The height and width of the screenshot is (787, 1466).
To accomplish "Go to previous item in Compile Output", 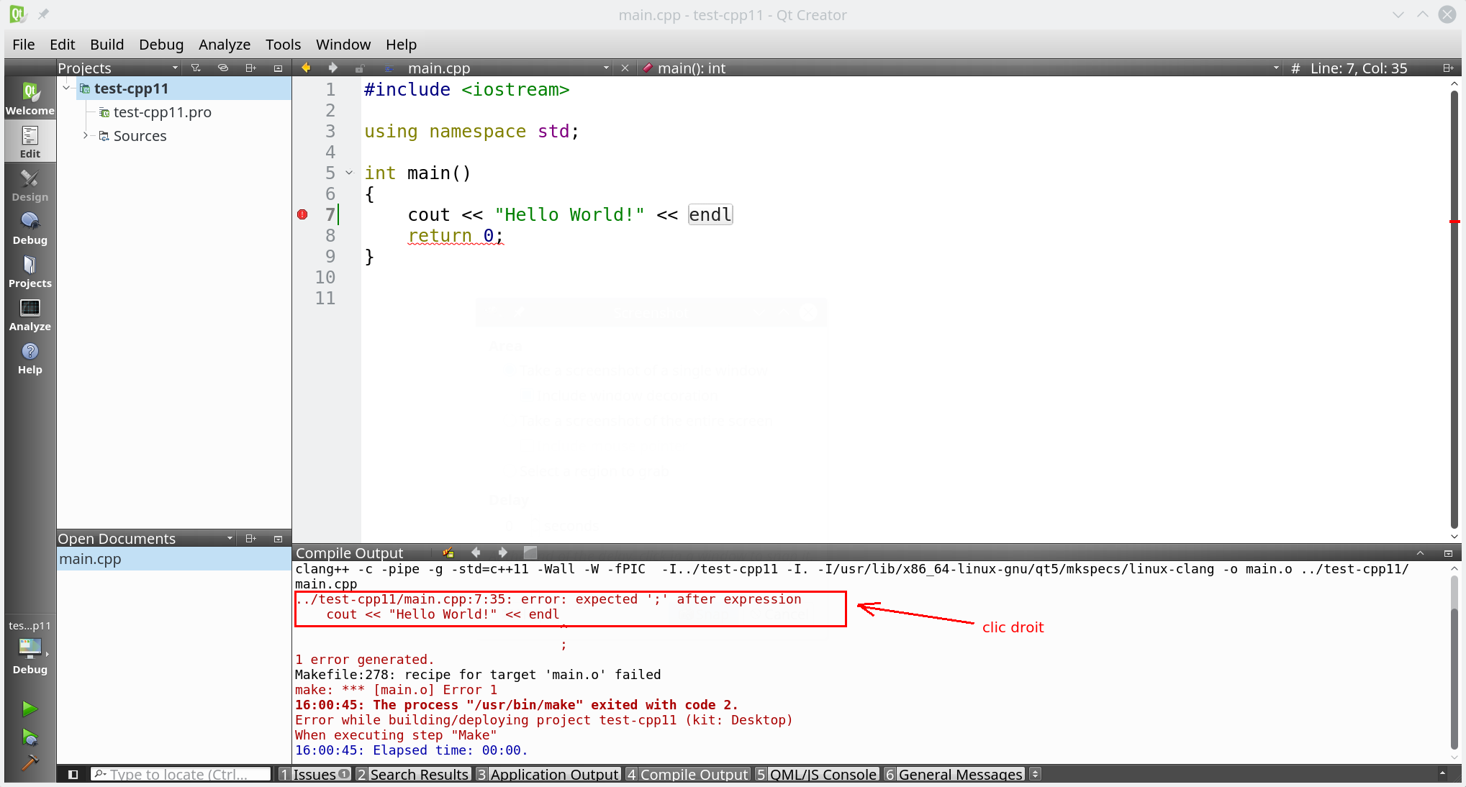I will [476, 552].
